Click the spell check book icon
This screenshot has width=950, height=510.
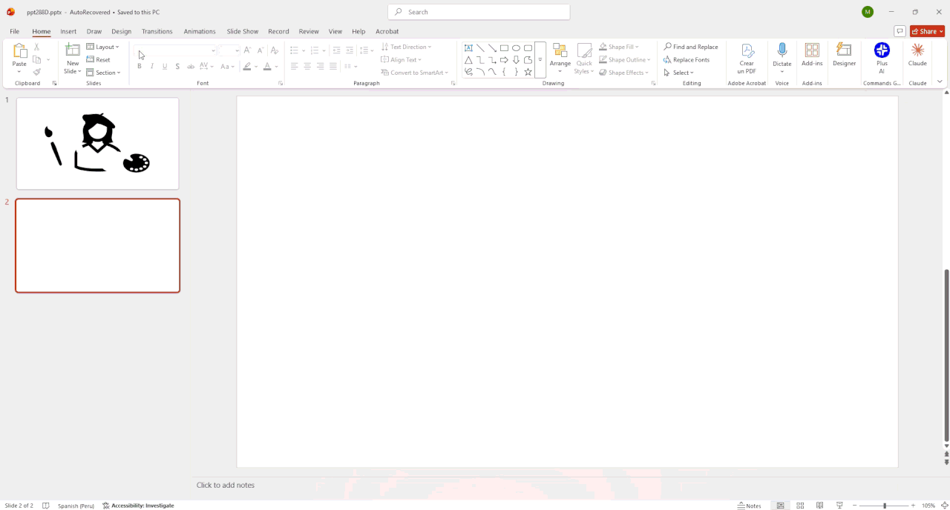[46, 506]
